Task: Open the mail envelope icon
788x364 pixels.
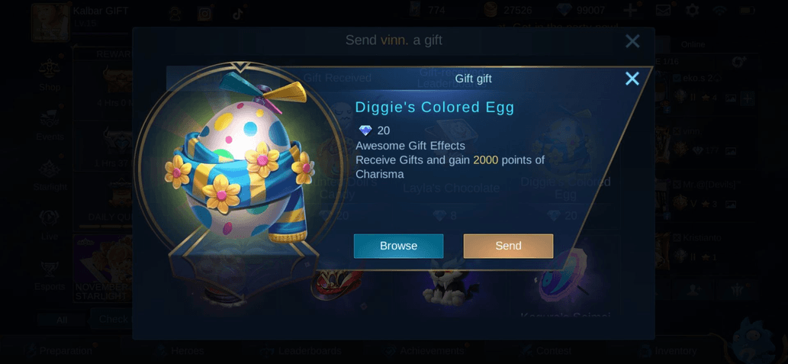Action: 664,10
